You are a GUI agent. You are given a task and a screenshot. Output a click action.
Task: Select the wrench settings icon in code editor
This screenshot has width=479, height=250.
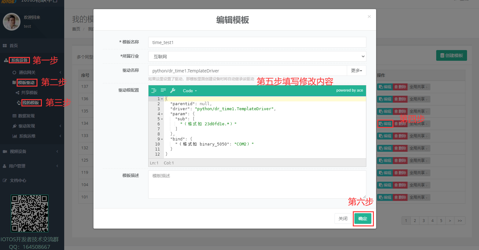[x=172, y=91]
